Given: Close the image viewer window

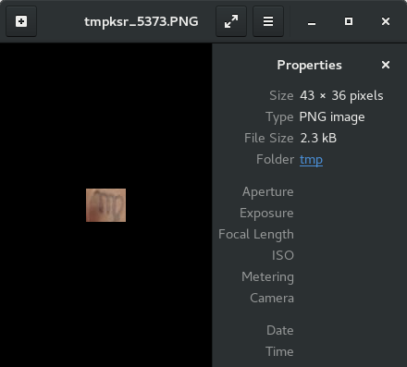Looking at the screenshot, I should (386, 21).
